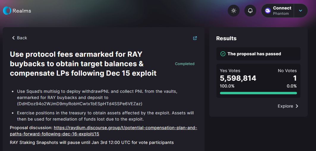Click the 'Use Squad's multisig' bullet text
The width and height of the screenshot is (316, 151).
tap(97, 98)
